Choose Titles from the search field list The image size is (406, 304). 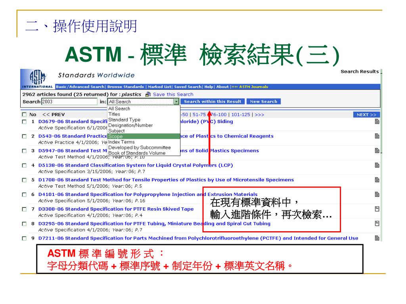(x=144, y=114)
